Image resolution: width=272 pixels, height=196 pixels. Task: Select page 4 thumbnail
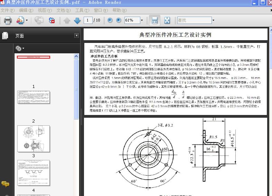[x=34, y=173]
